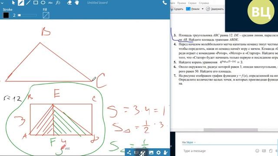Open the whiteboard chat icon
Image resolution: width=278 pixels, height=156 pixels.
[x=136, y=153]
